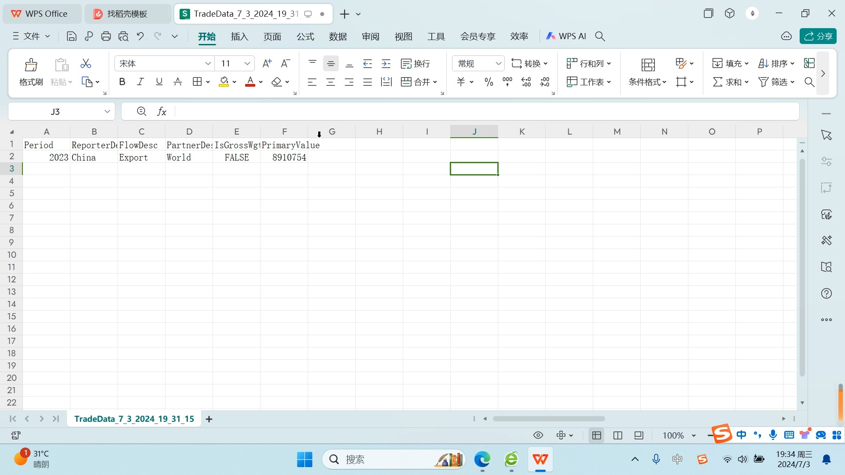Open the 公式 ribbon tab
The width and height of the screenshot is (845, 475).
click(x=305, y=37)
